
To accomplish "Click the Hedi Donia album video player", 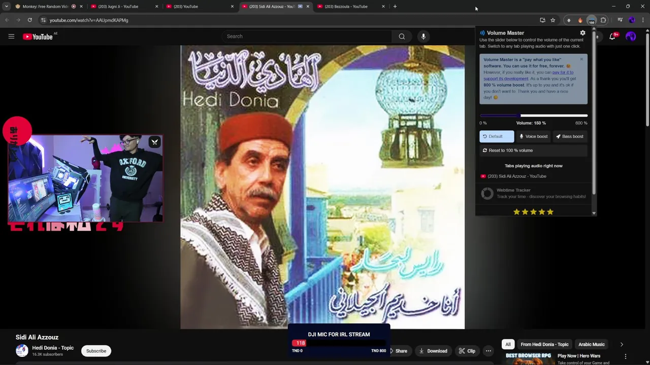I will [322, 187].
